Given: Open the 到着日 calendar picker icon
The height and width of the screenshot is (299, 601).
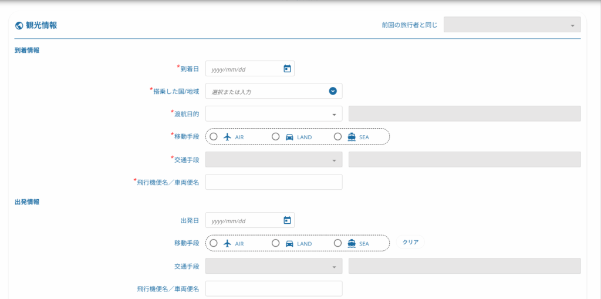Looking at the screenshot, I should (x=287, y=69).
